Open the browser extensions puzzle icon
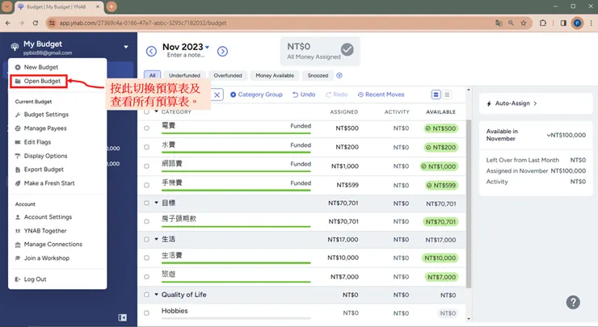The width and height of the screenshot is (598, 327). coord(543,23)
